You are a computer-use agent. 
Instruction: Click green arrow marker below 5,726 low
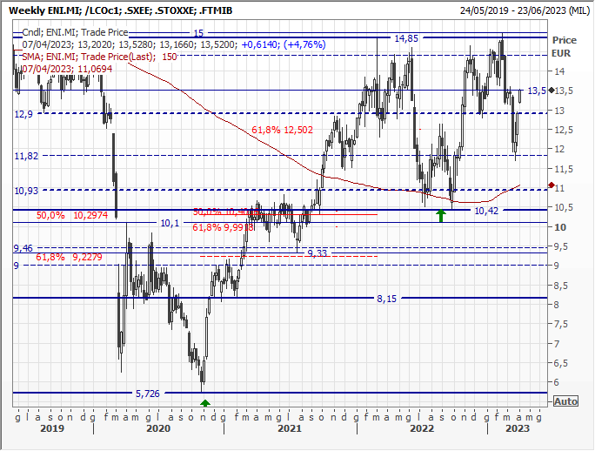coord(205,402)
